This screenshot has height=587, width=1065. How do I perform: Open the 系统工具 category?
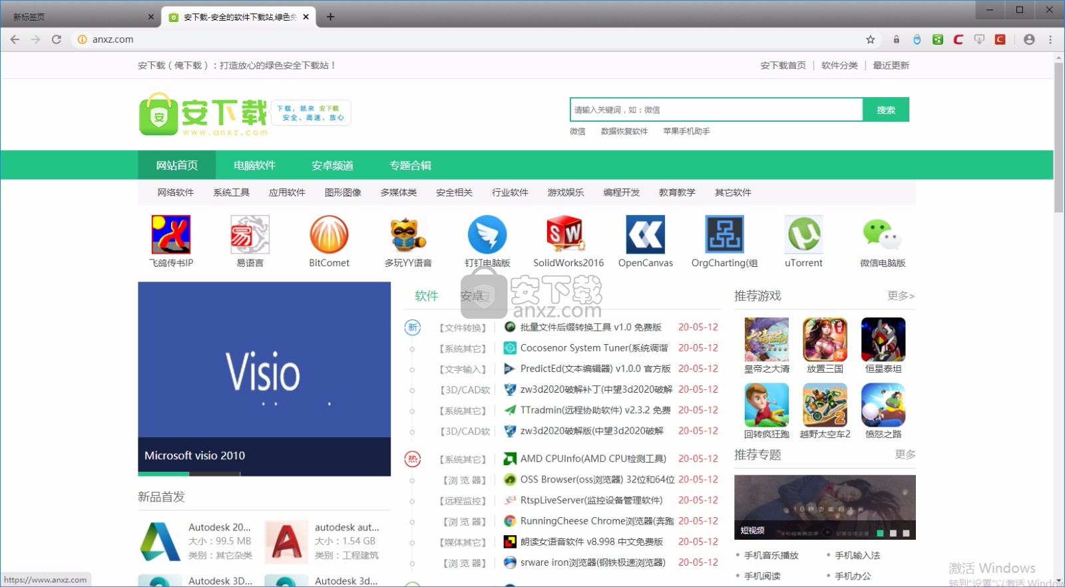pyautogui.click(x=231, y=192)
